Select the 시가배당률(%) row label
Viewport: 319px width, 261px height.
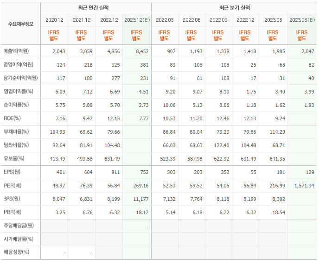[x=18, y=239]
